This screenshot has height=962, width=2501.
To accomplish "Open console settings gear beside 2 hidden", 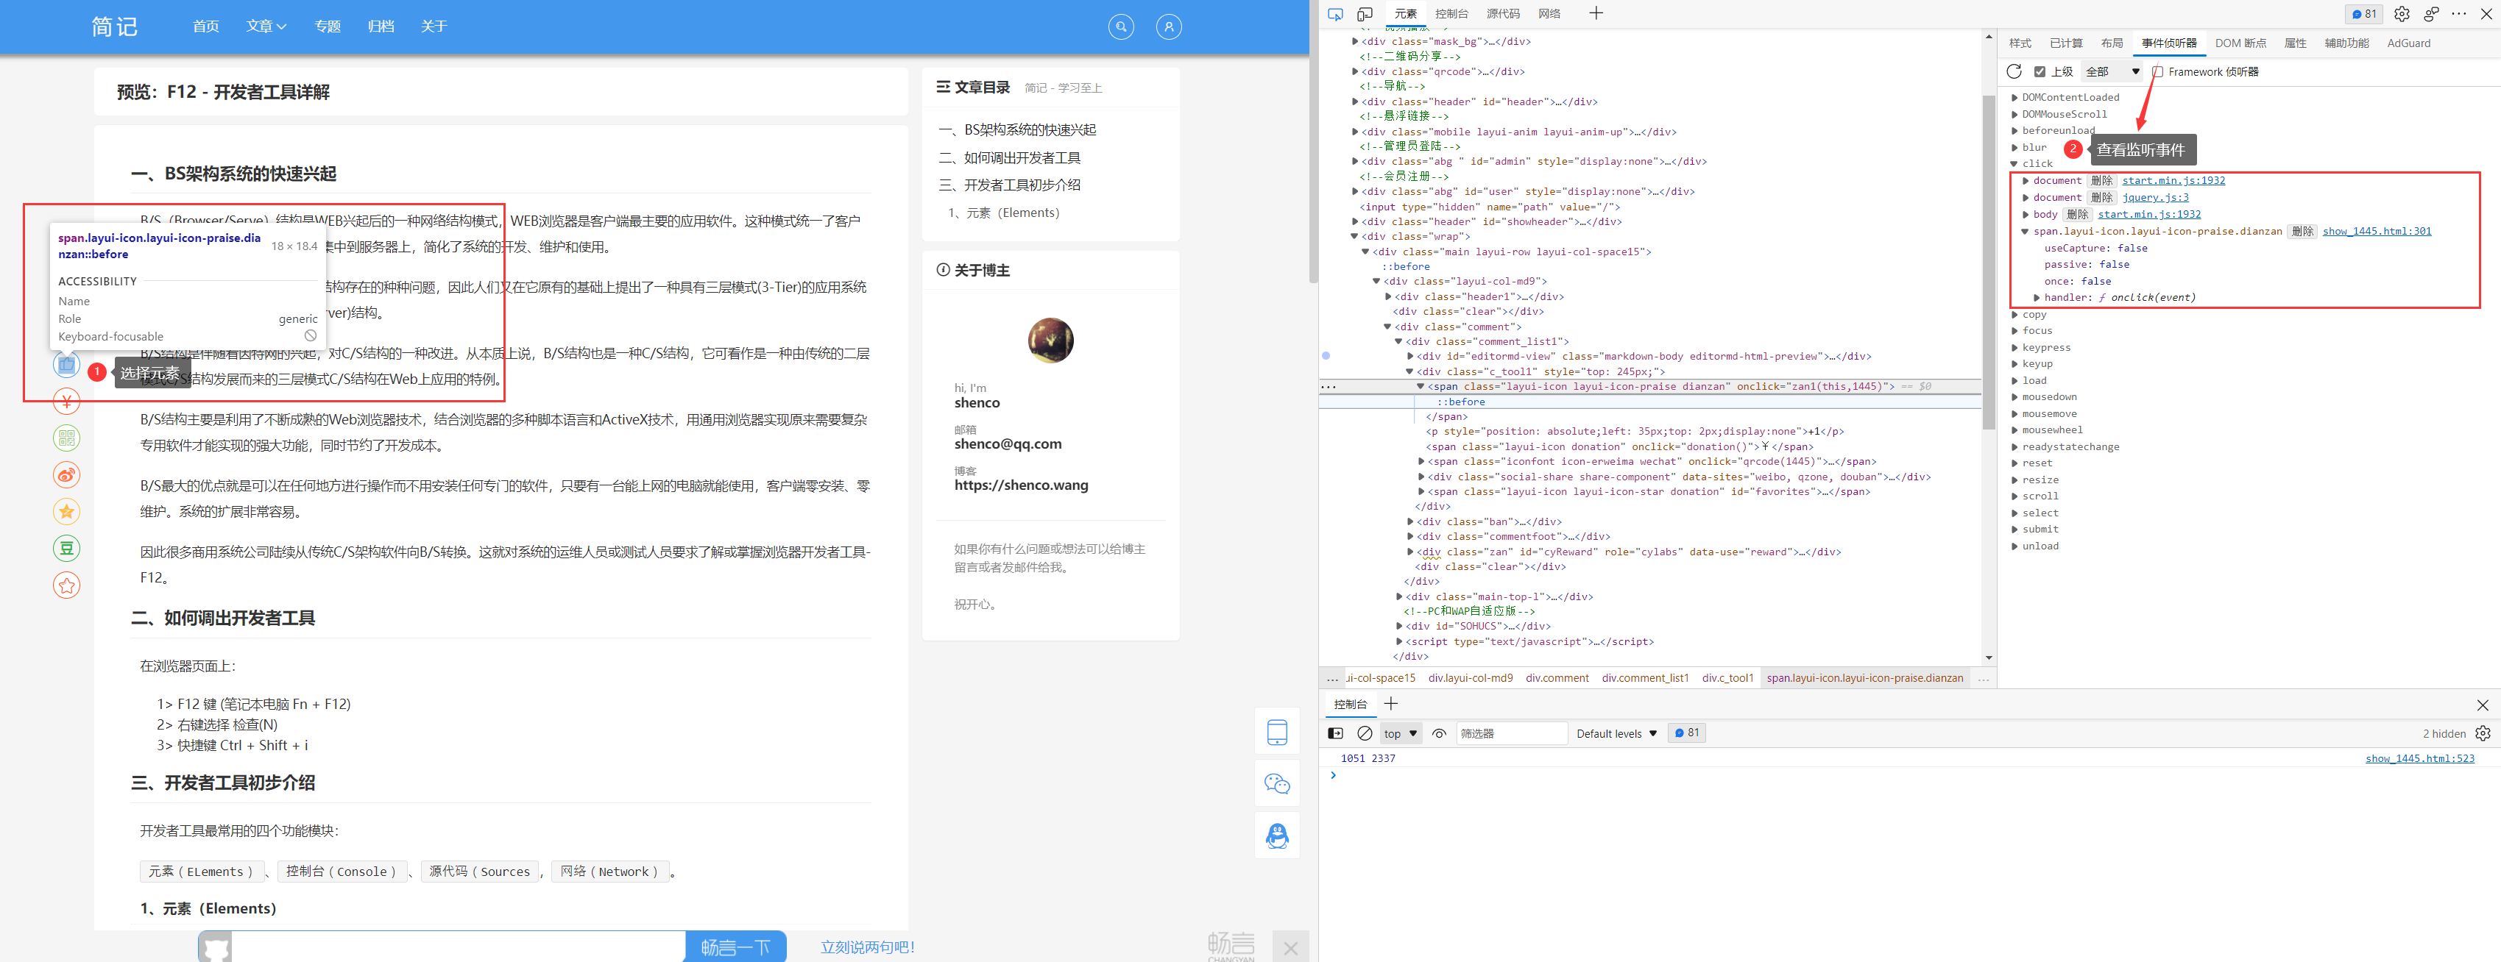I will click(2483, 734).
